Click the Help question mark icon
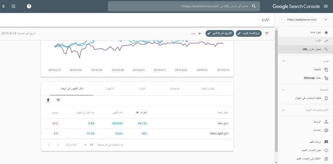Screen dimensions: 333x164 [29, 6]
